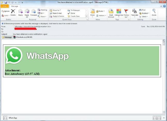Screen dimensions: 167x121
Task: Open the 32beckah.zip attachment
Action: pyautogui.click(x=23, y=37)
